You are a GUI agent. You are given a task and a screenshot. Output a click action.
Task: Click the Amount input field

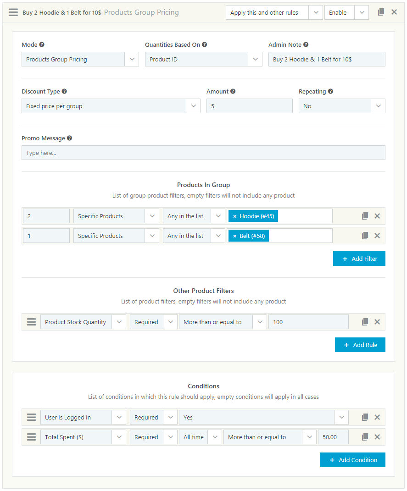[249, 106]
